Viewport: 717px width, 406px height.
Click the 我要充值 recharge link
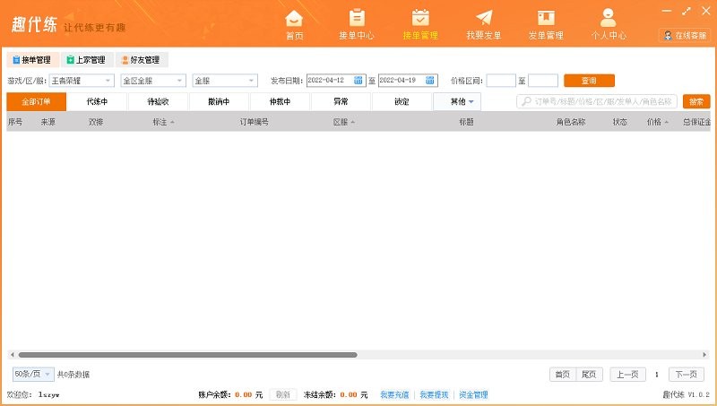click(x=393, y=394)
